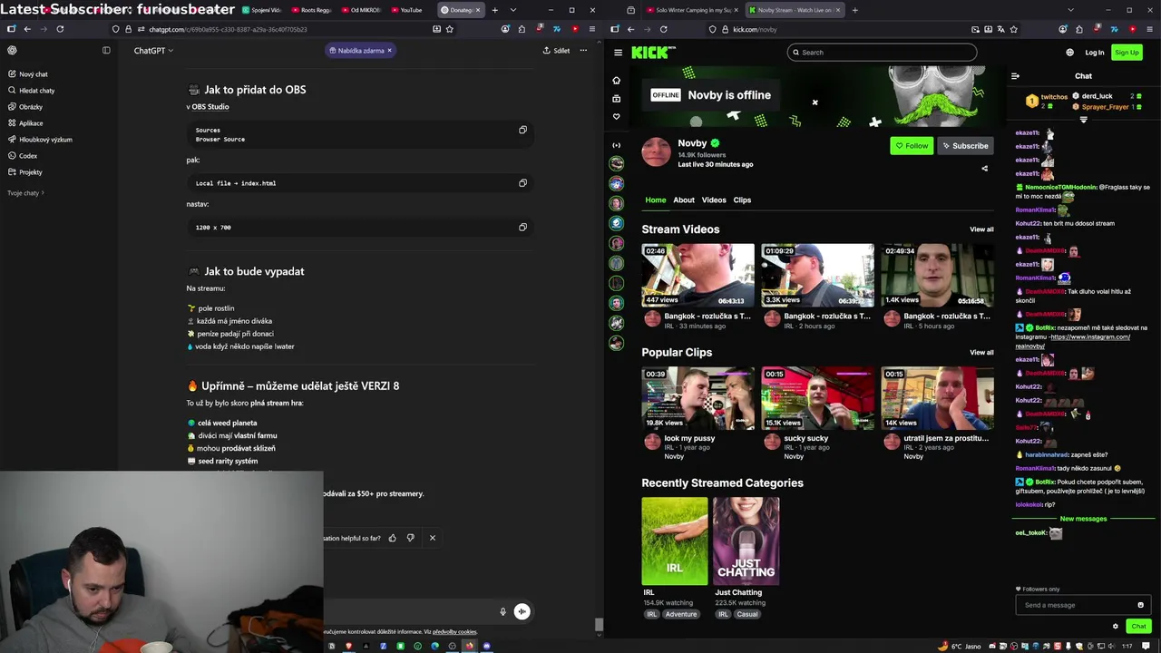This screenshot has width=1161, height=653.
Task: Open ChatGPT model selector dropdown
Action: (153, 51)
